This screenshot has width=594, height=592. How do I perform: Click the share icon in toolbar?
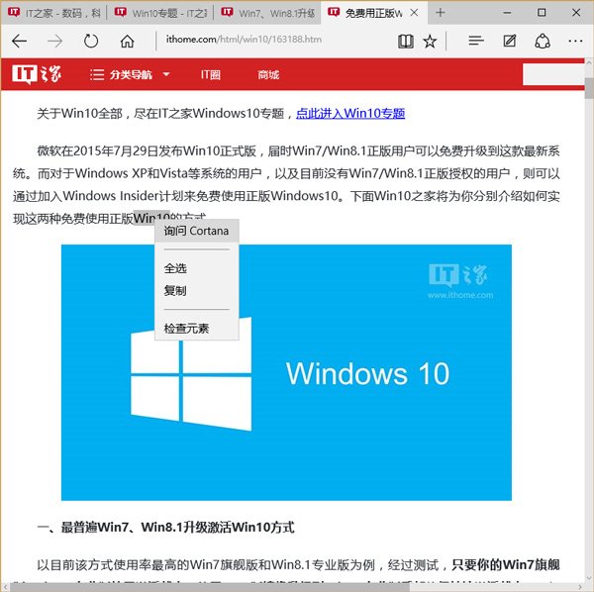[x=542, y=42]
